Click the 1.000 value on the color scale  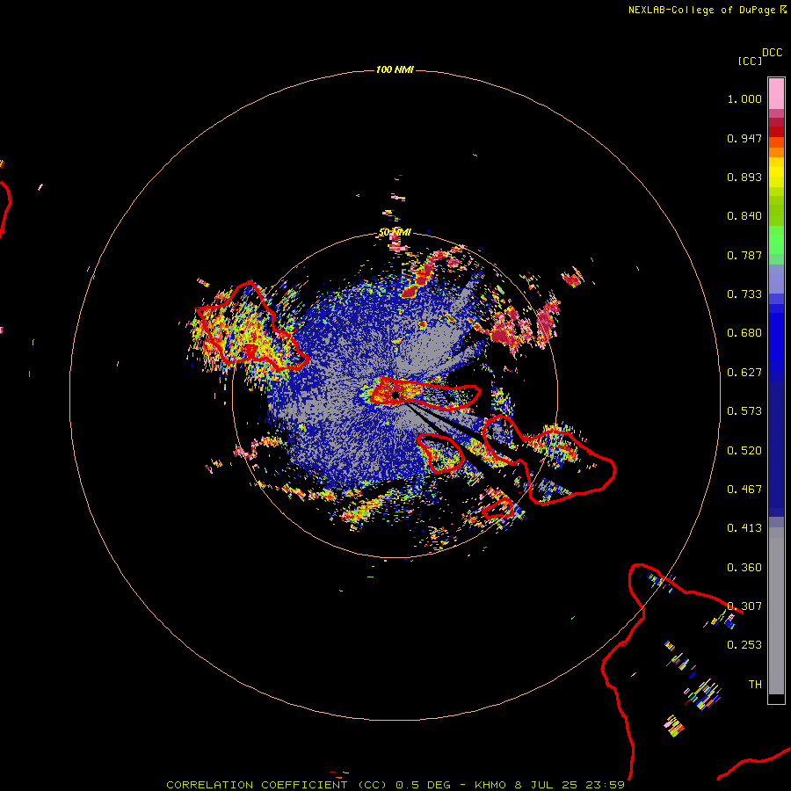click(x=744, y=98)
